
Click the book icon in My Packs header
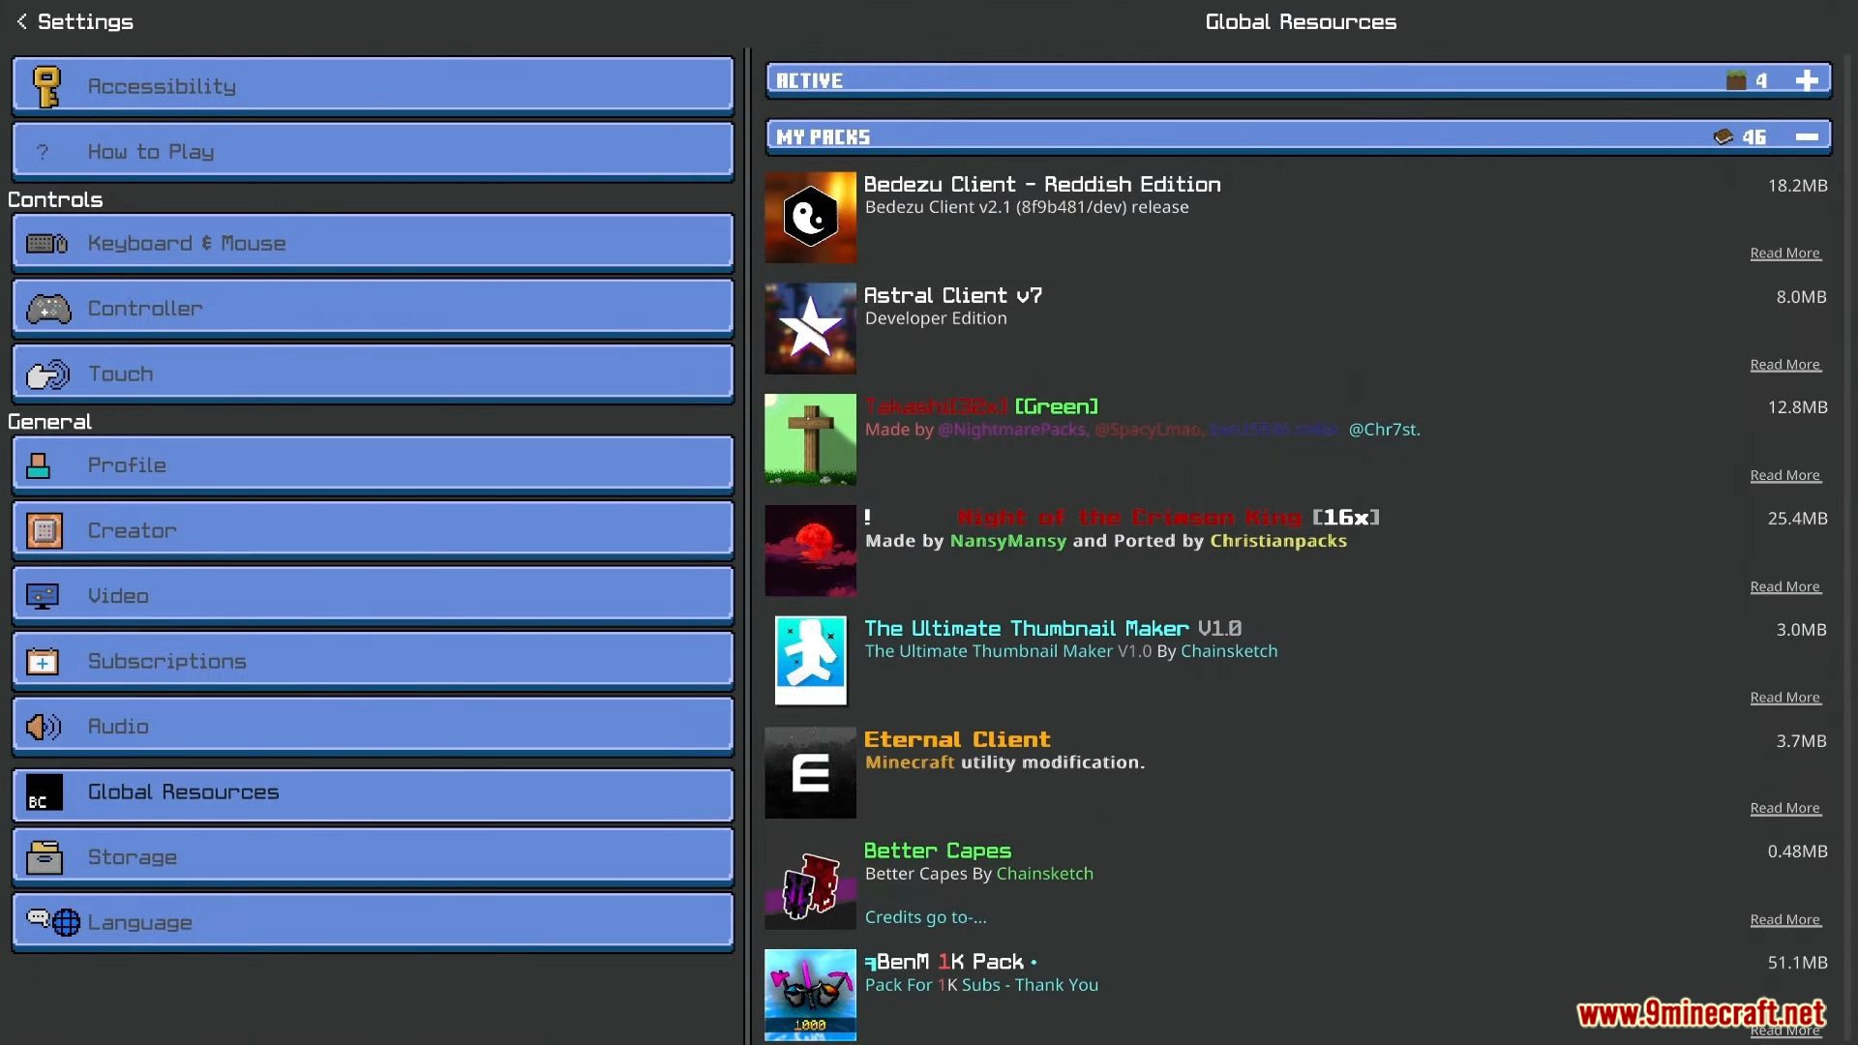point(1723,137)
